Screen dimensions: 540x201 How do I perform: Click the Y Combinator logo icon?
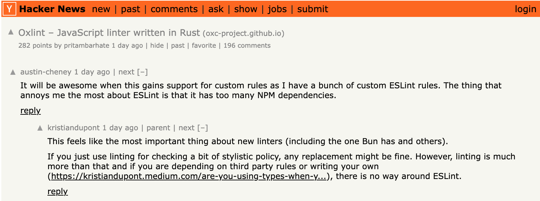pyautogui.click(x=9, y=9)
